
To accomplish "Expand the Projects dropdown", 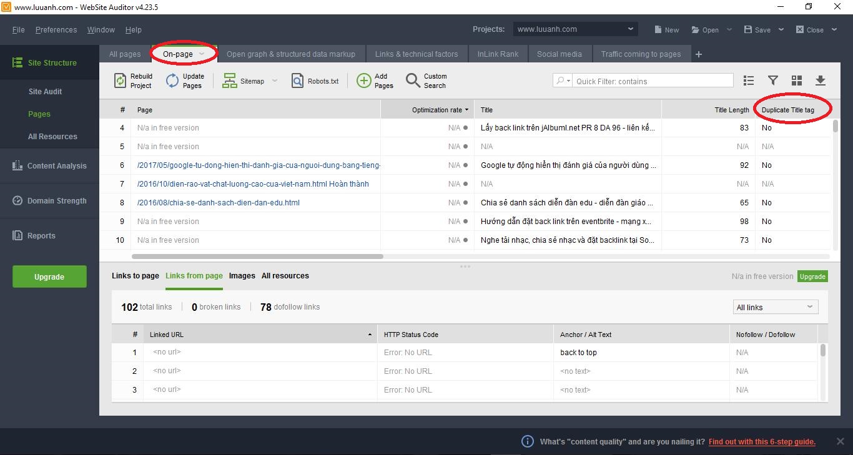I will click(630, 29).
